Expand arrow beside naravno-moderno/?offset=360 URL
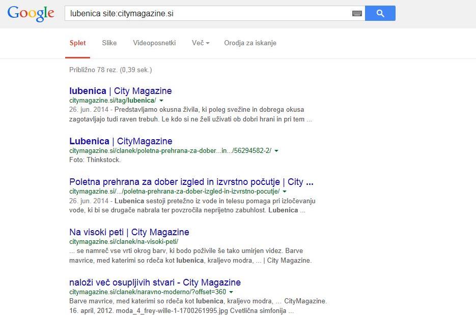Image resolution: width=476 pixels, height=315 pixels. (x=231, y=292)
